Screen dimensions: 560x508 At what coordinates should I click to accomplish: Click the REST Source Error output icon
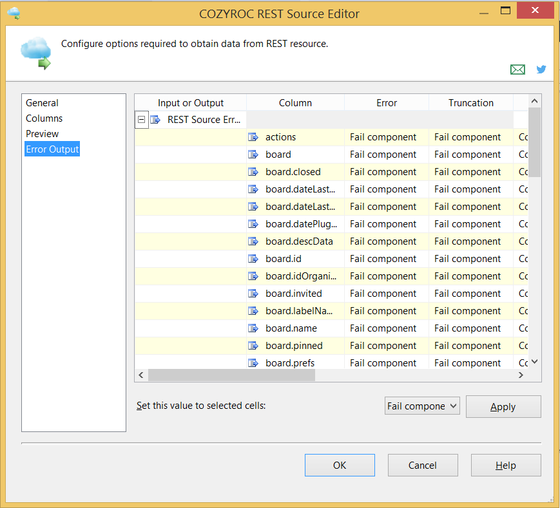[155, 120]
